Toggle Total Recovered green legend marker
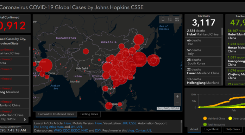This screenshot has height=135, width=245. point(205,124)
